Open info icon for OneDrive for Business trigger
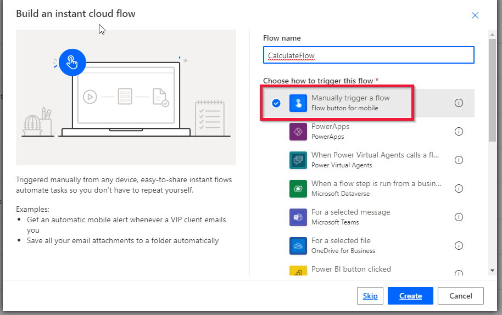502x315 pixels. coord(459,246)
